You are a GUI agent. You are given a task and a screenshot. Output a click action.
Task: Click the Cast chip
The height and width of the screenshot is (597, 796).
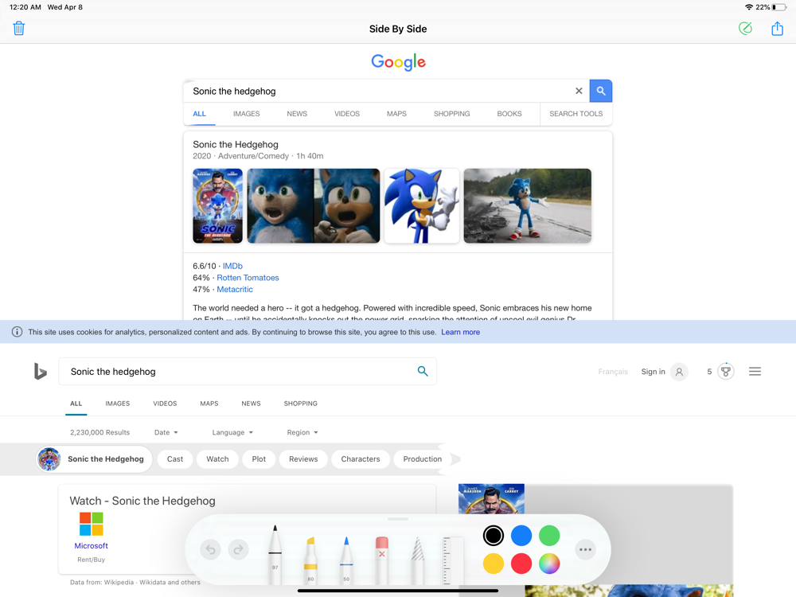click(x=174, y=459)
